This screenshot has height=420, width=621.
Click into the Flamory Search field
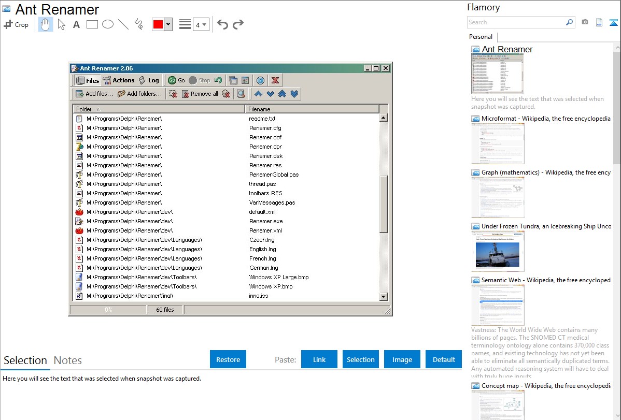[x=516, y=22]
